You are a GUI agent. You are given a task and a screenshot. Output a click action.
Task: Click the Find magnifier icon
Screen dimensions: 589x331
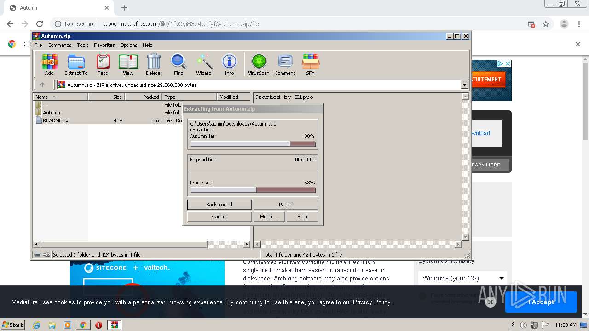[179, 64]
